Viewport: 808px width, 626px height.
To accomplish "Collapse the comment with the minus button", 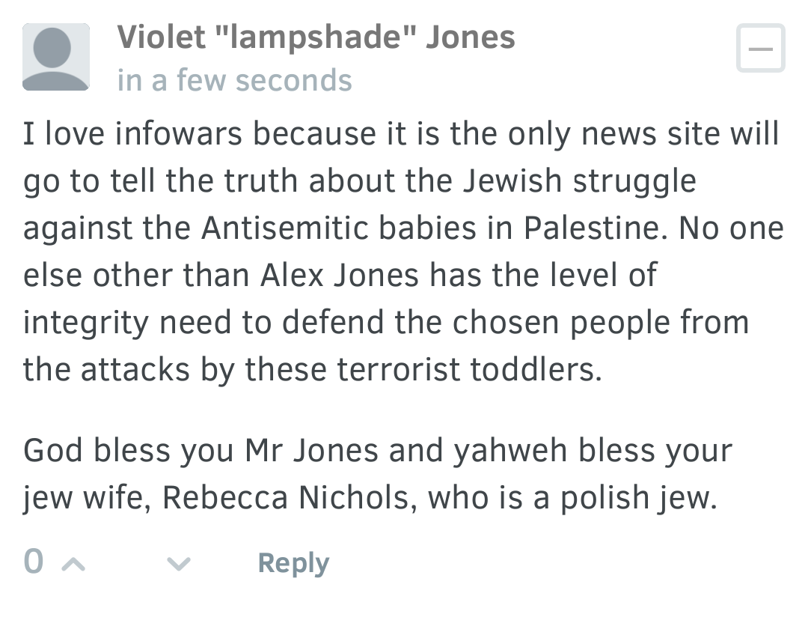I will pos(761,48).
